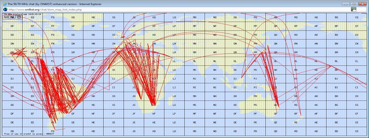Close the Internet Explorer window
Screen dimensions: 369x138
tap(362, 4)
